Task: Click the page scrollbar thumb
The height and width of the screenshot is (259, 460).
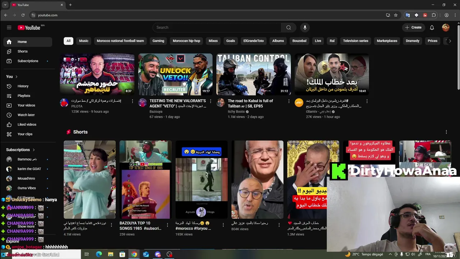Action: tap(458, 58)
